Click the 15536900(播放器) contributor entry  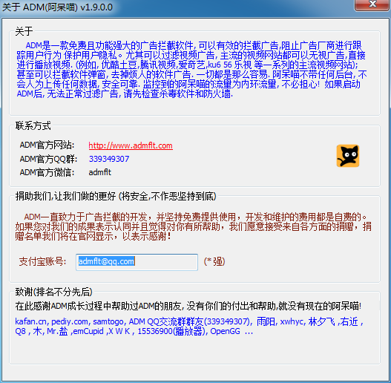click(x=172, y=331)
